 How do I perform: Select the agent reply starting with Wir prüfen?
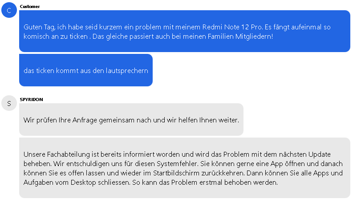click(x=131, y=120)
